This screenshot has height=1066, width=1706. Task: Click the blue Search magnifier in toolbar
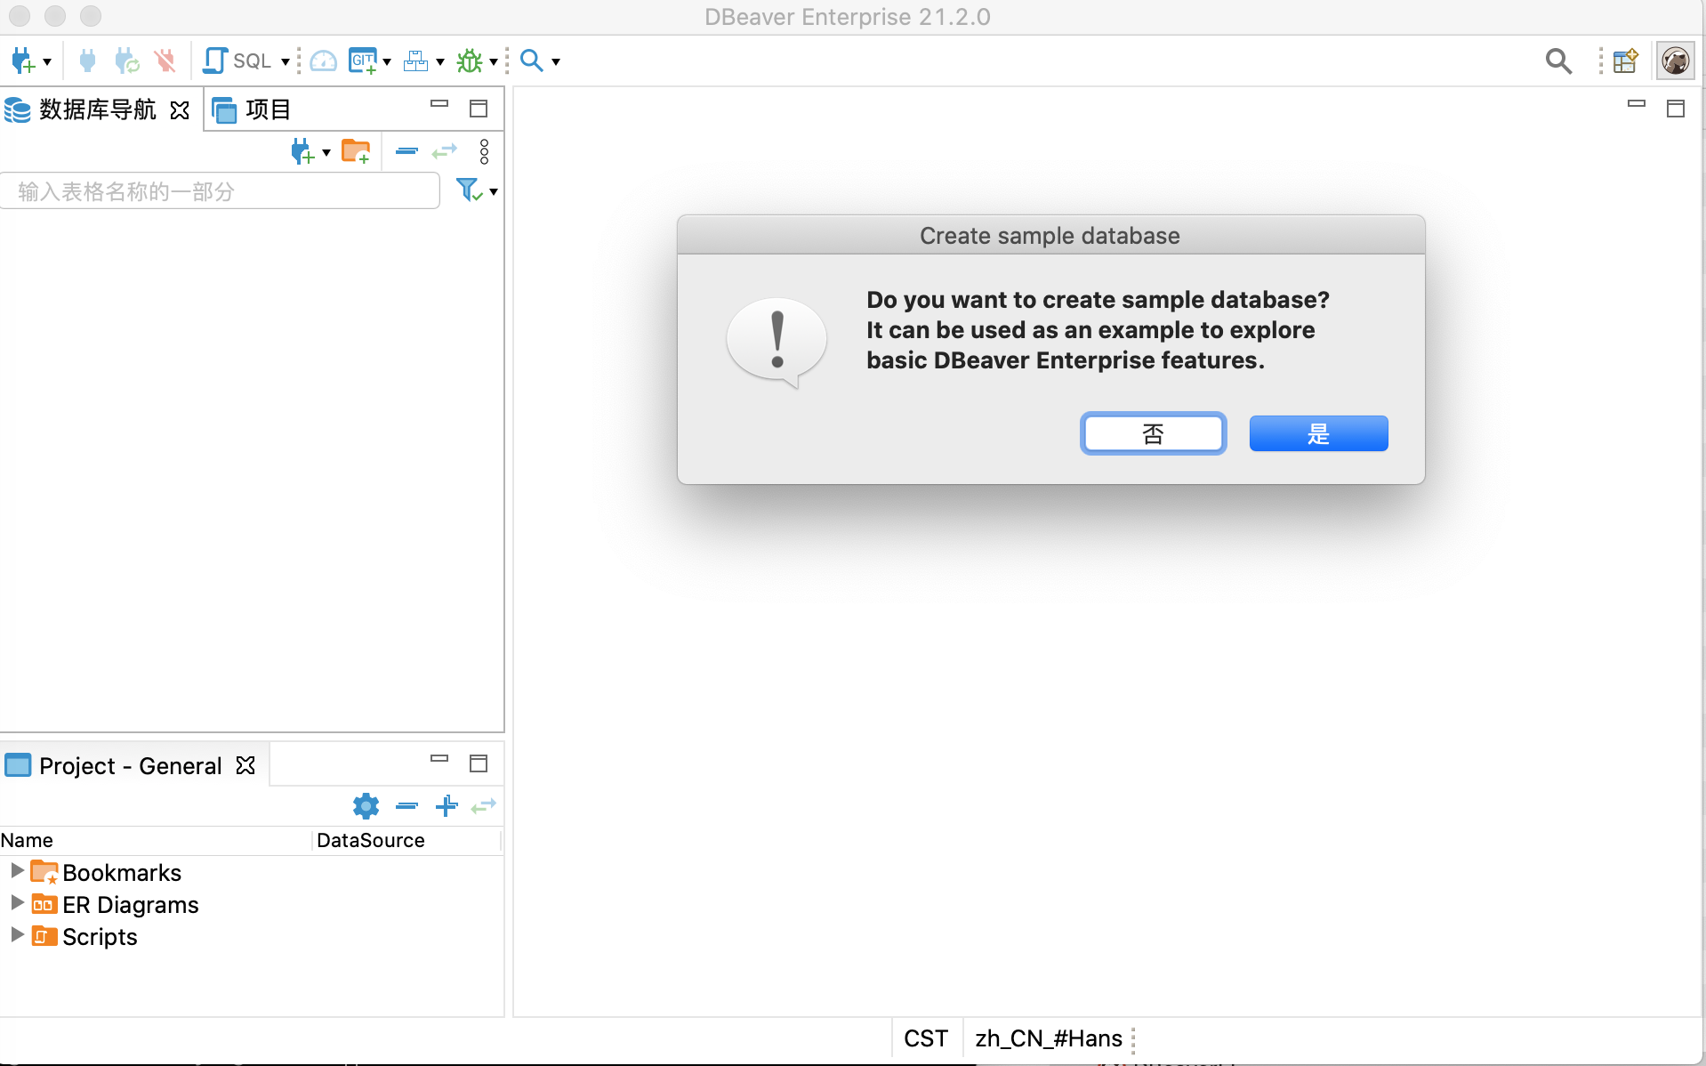(532, 61)
